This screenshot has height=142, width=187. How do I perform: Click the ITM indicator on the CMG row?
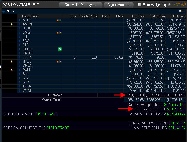coord(59,33)
